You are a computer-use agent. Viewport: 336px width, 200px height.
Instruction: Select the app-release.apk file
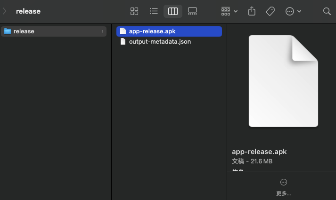click(x=169, y=31)
